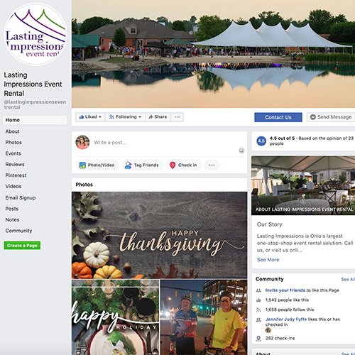Viewport: 355px width, 355px height.
Task: Click the green Create a Page button
Action: pos(22,246)
